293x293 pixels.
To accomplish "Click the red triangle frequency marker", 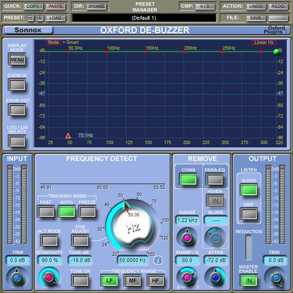I will [68, 136].
